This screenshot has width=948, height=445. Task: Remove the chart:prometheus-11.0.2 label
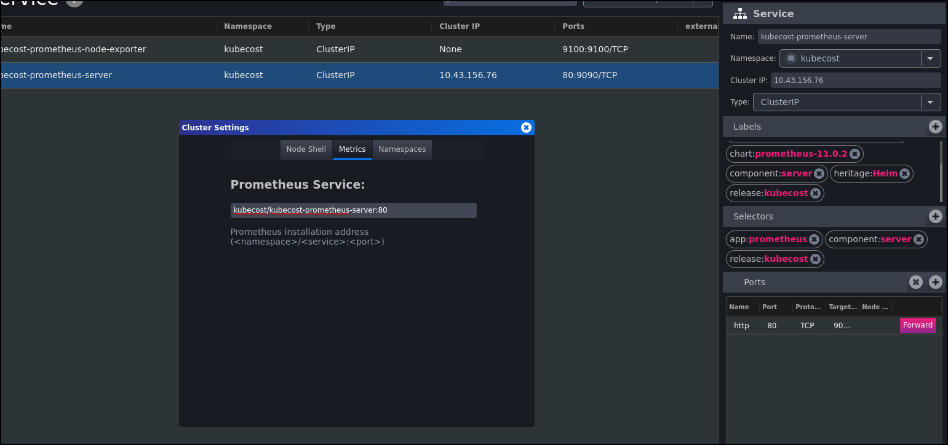coord(854,154)
